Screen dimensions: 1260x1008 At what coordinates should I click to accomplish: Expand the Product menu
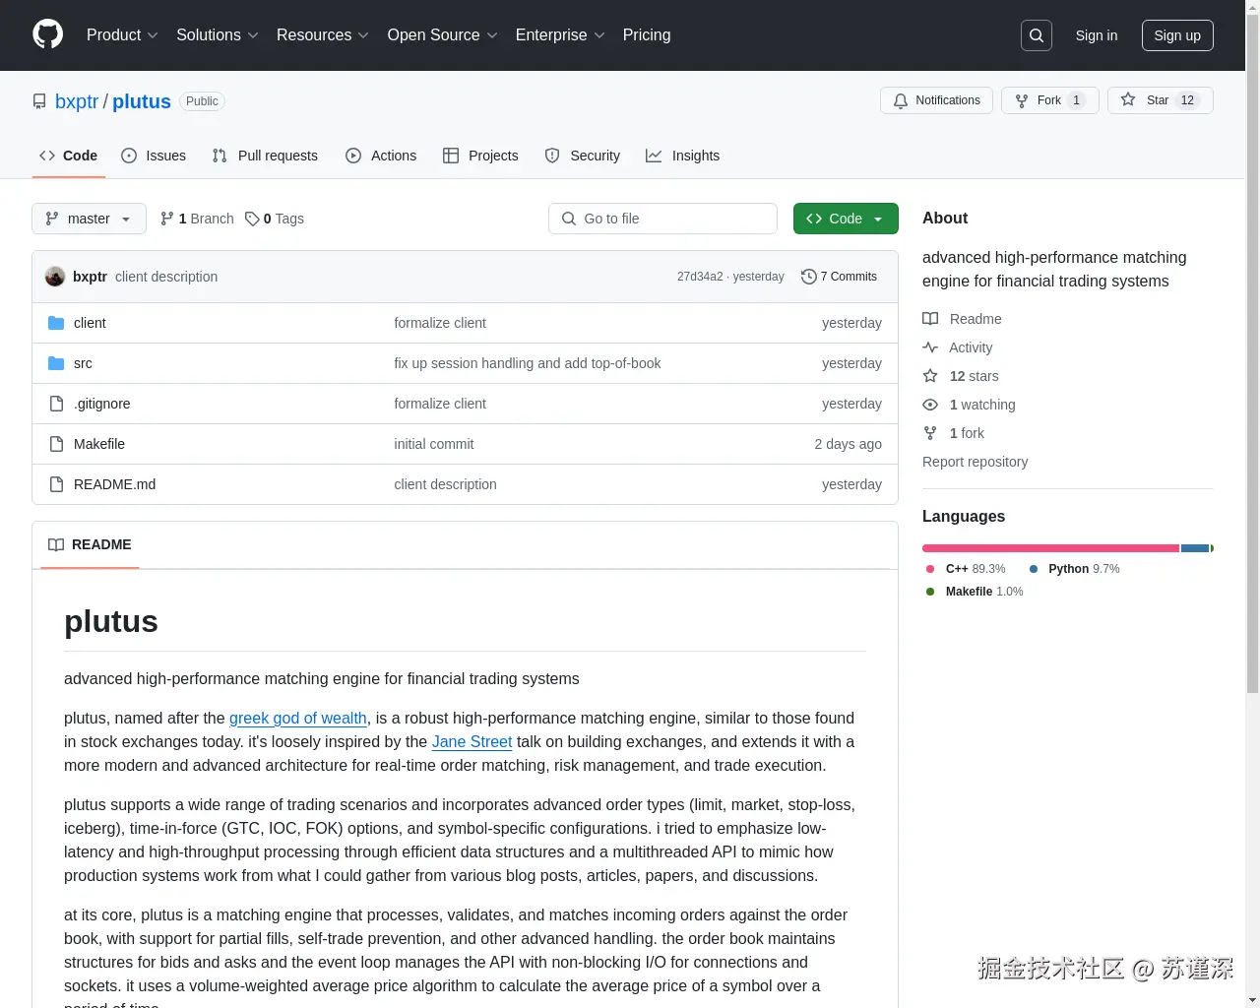122,35
